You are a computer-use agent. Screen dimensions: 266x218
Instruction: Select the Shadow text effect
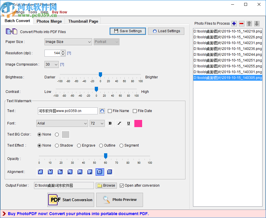pyautogui.click(x=57, y=145)
